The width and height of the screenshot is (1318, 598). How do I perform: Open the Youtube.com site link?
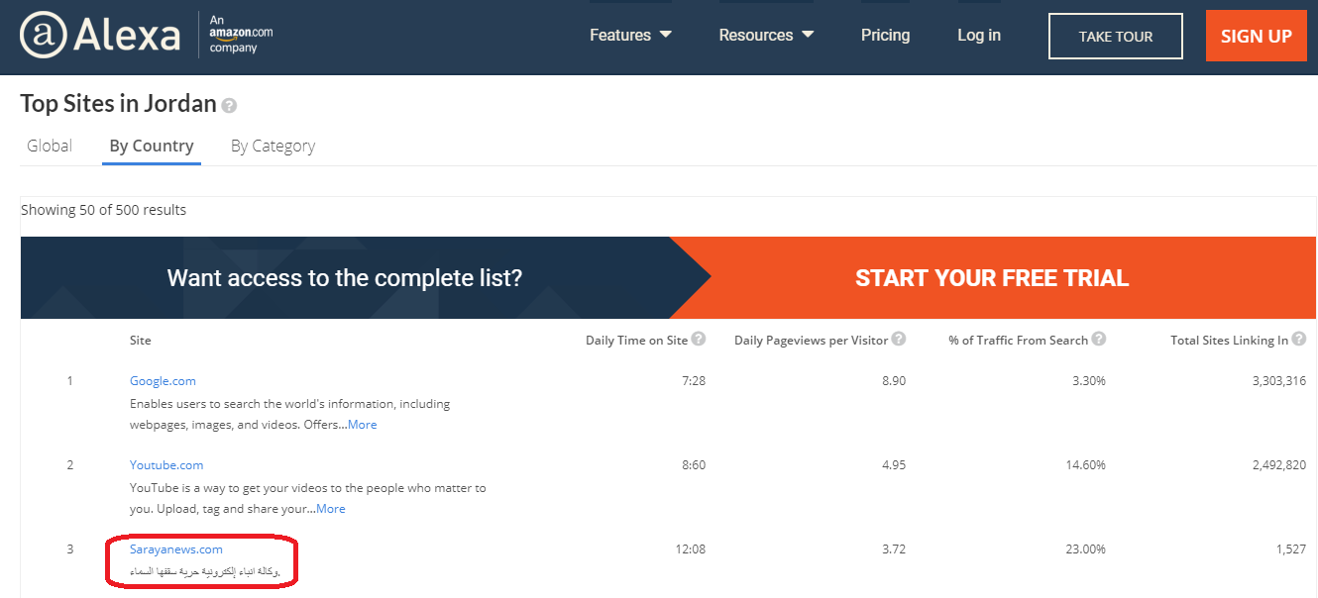[x=166, y=465]
